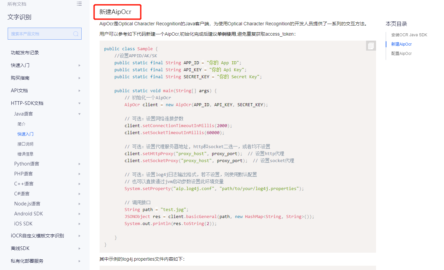Open the 离线SDK sidebar entry
444x270 pixels.
20,248
